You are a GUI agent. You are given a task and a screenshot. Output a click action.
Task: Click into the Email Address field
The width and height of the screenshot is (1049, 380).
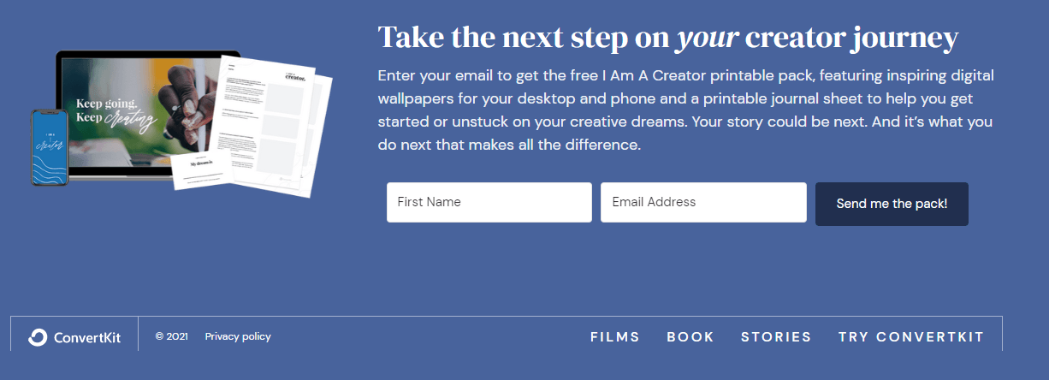coord(703,203)
